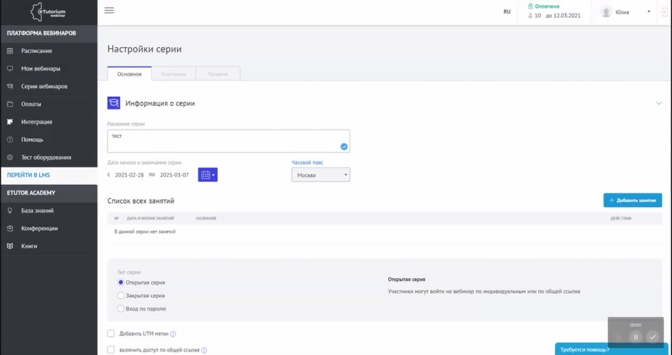Image resolution: width=672 pixels, height=355 pixels.
Task: Open the calendar date picker icon
Action: click(207, 175)
